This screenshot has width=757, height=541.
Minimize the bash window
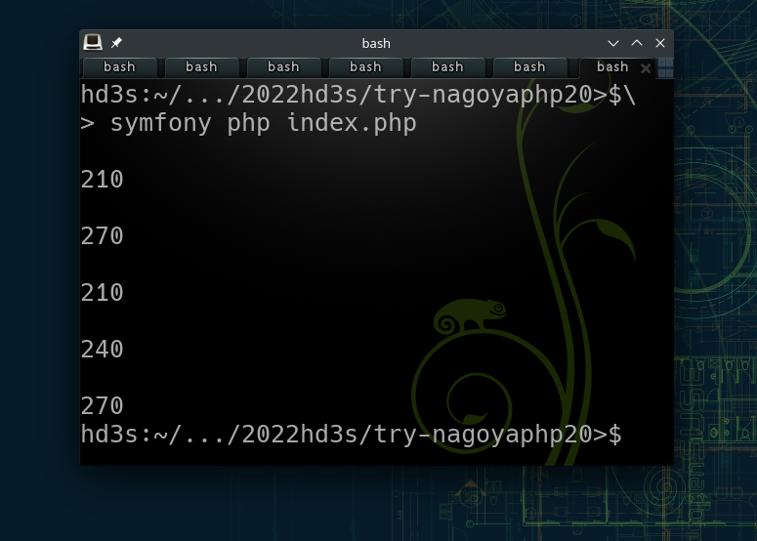point(613,43)
